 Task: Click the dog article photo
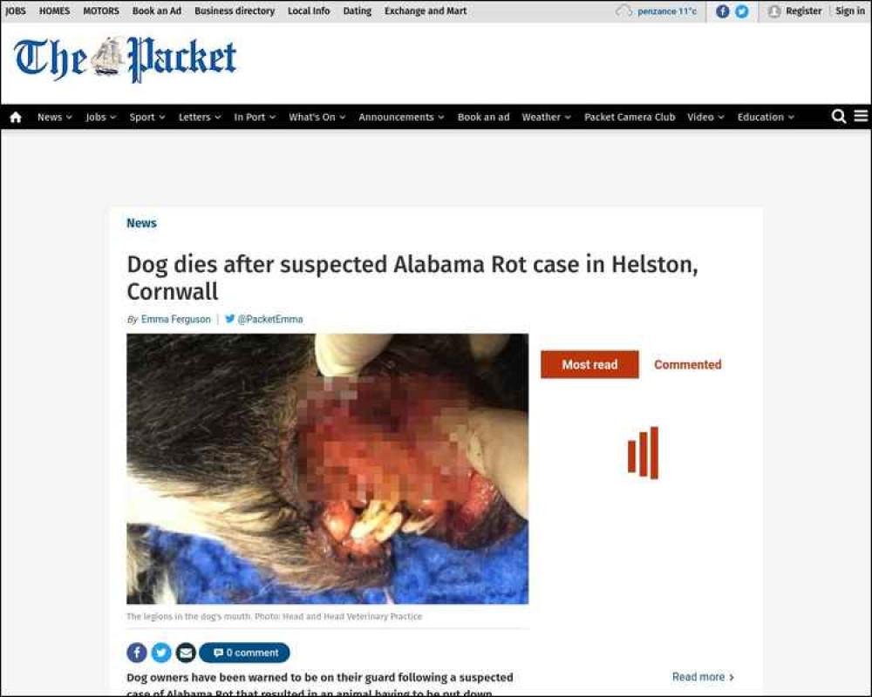[328, 469]
